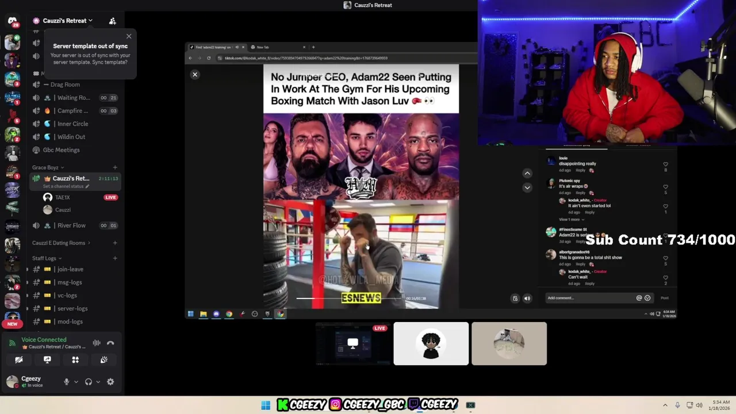Join the Inner Circle voice channel
Viewport: 736px width, 414px height.
(x=75, y=124)
